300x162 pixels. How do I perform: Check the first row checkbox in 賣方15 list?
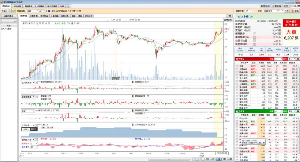(x=237, y=119)
